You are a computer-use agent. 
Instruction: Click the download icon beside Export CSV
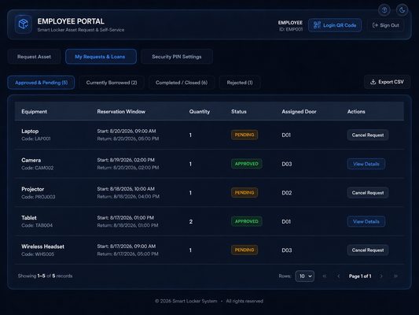(373, 82)
